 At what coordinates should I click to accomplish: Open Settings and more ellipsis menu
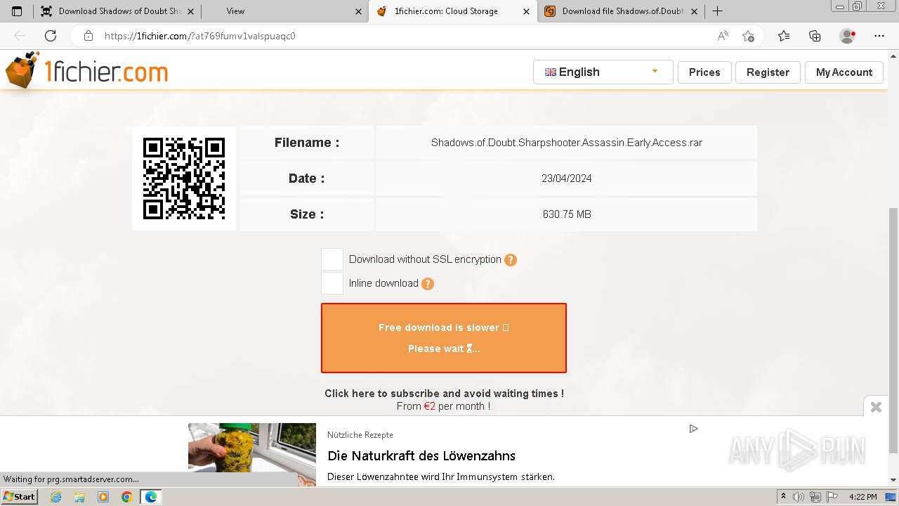[x=879, y=36]
